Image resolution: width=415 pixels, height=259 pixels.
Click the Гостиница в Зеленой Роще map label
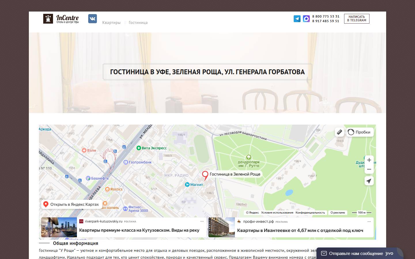click(235, 174)
